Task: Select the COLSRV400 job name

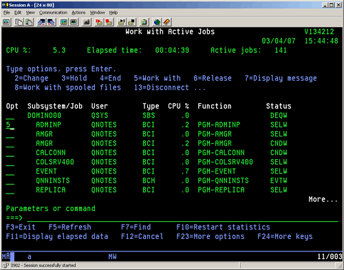Action: (x=55, y=162)
